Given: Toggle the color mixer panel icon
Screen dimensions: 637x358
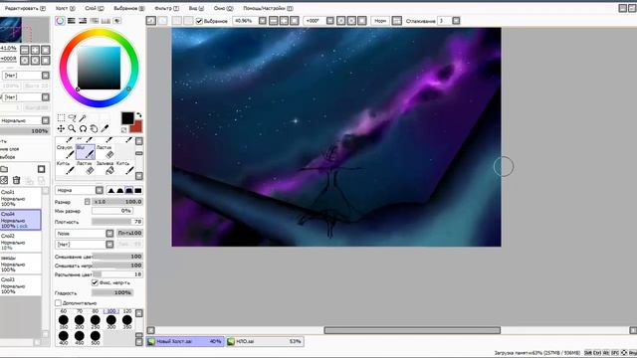Looking at the screenshot, I should coord(95,21).
